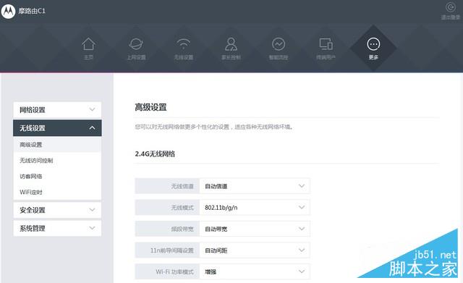Open the 主页 home icon

tap(88, 44)
